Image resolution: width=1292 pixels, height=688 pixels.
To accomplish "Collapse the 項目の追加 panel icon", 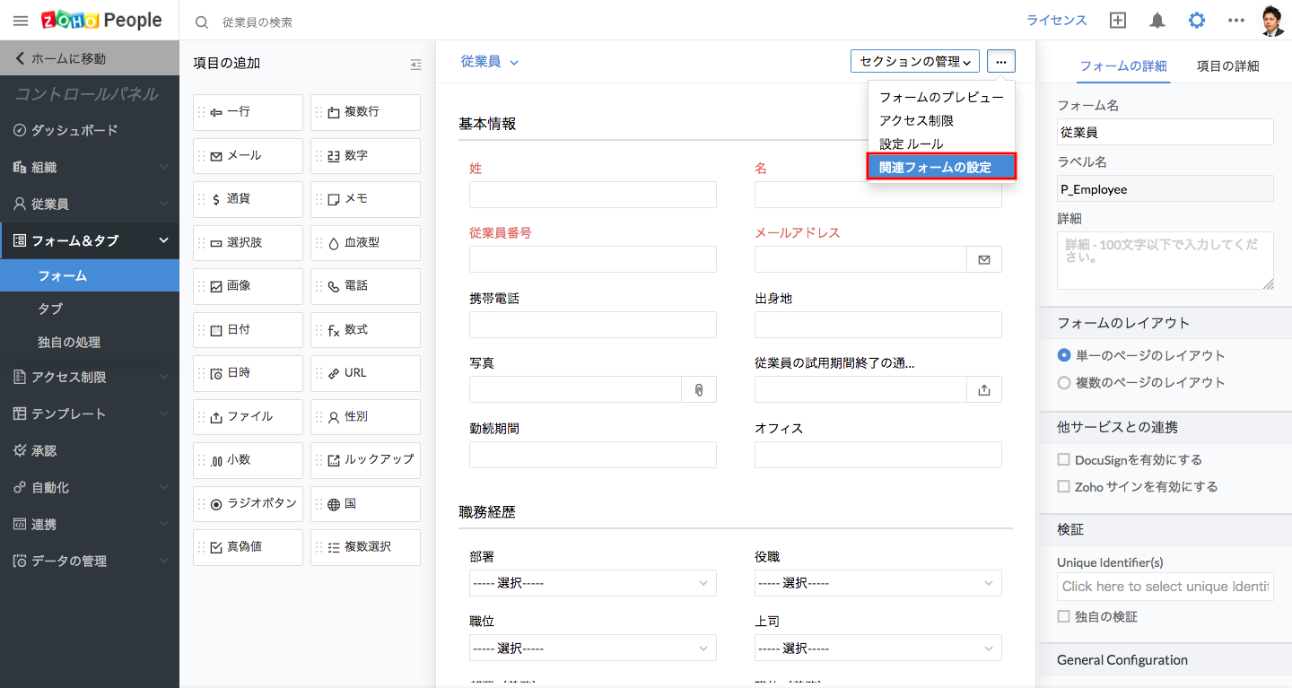I will 415,64.
